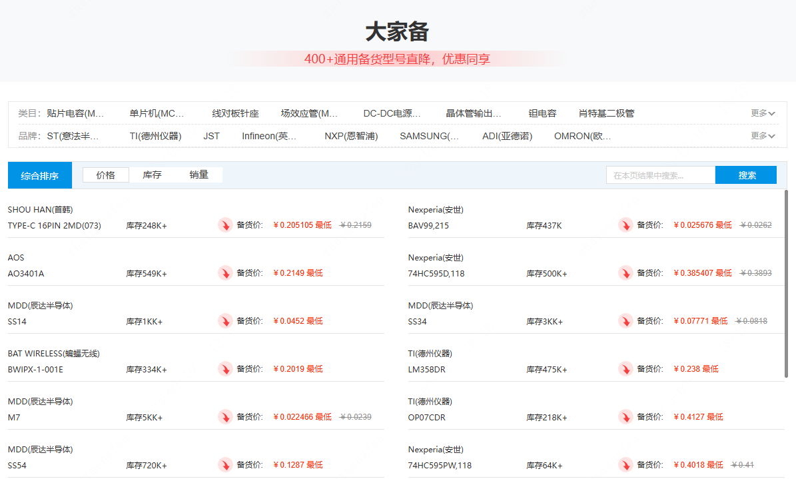Select the 综合排序 sorting tab
Image resolution: width=796 pixels, height=479 pixels.
[x=40, y=176]
